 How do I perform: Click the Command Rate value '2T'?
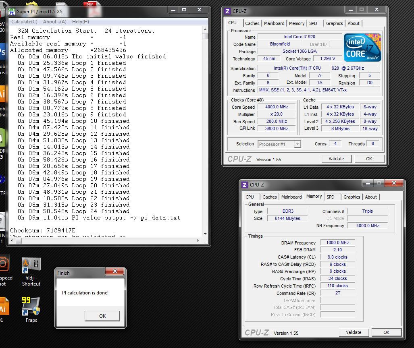pyautogui.click(x=337, y=293)
